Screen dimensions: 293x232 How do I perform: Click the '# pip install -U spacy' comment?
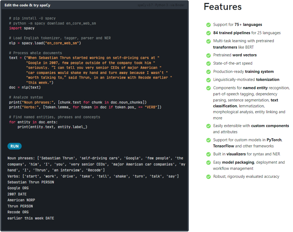point(32,18)
